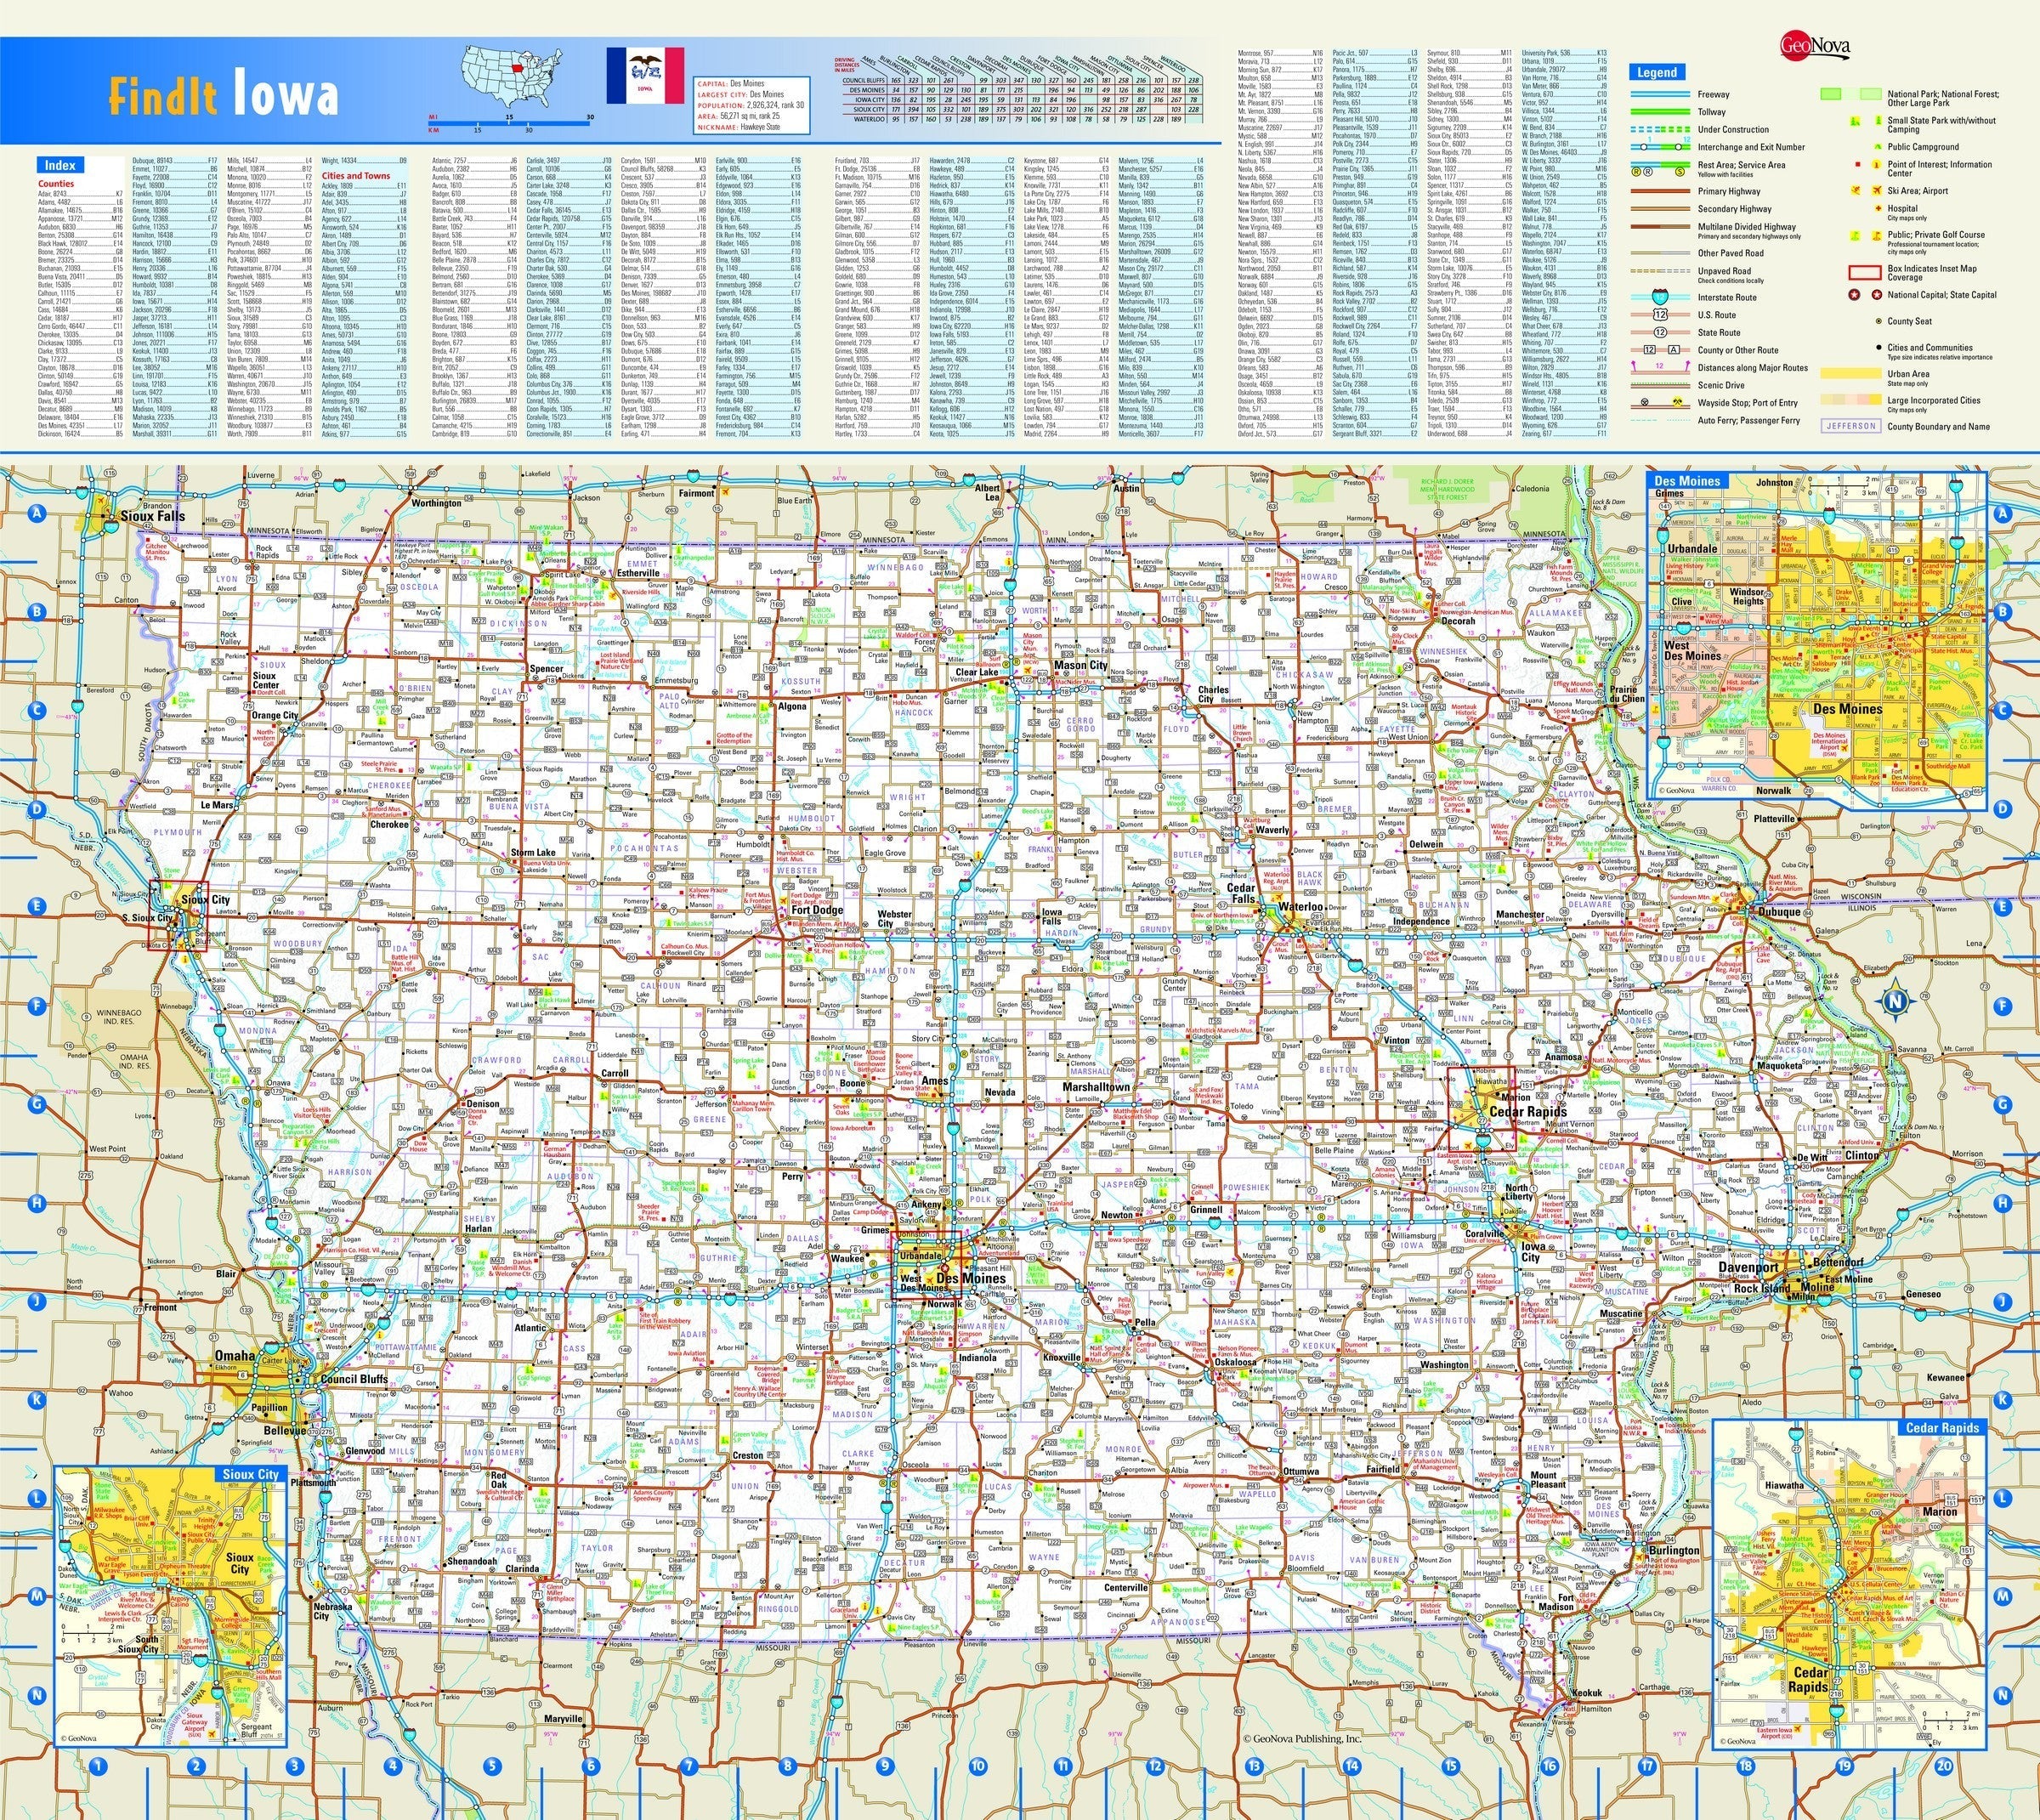Click the green Tollway line sample in legend
The width and height of the screenshot is (2040, 1820).
1661,112
